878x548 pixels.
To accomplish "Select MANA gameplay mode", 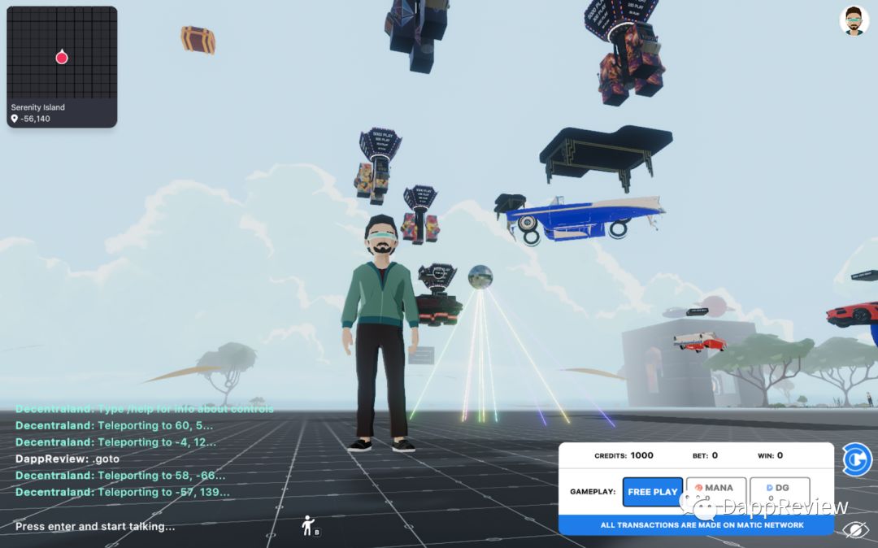I will [x=716, y=491].
